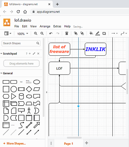Image resolution: width=129 pixels, height=147 pixels.
Task: Select the Cube shape in General
Action: pos(14,104)
